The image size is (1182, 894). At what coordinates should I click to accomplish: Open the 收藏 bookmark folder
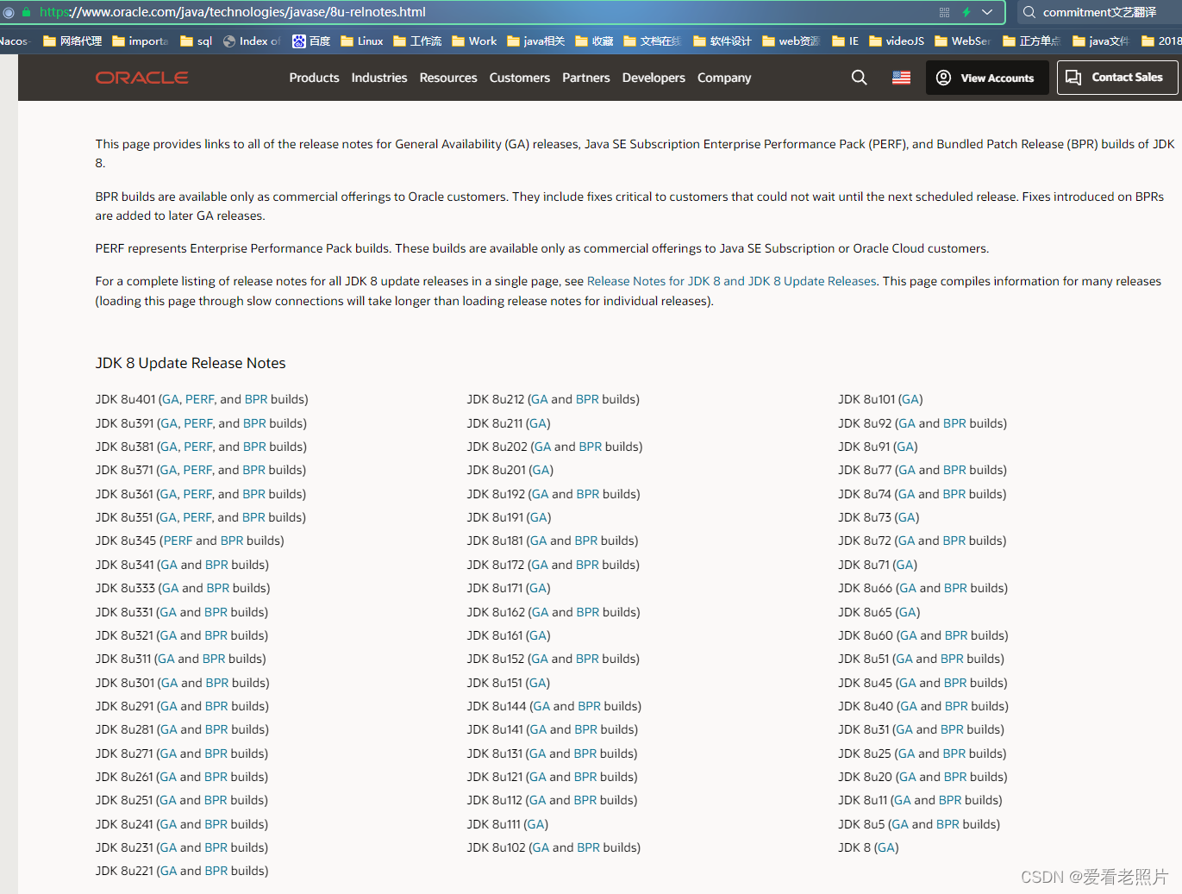[x=594, y=41]
